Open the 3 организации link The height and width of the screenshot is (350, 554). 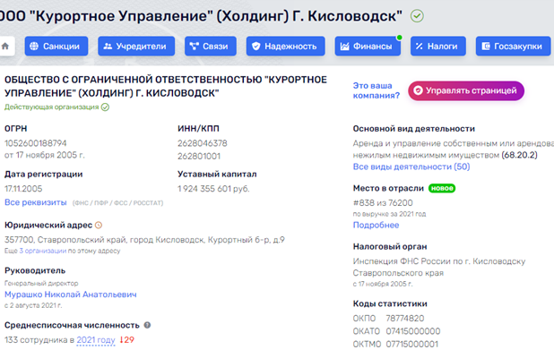point(43,251)
